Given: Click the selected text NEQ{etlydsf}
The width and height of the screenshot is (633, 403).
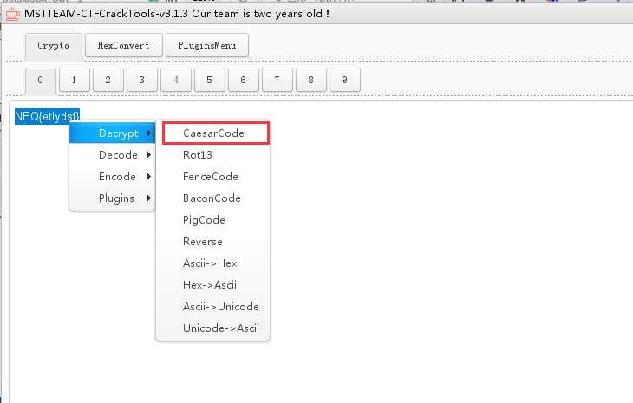Looking at the screenshot, I should pos(47,117).
